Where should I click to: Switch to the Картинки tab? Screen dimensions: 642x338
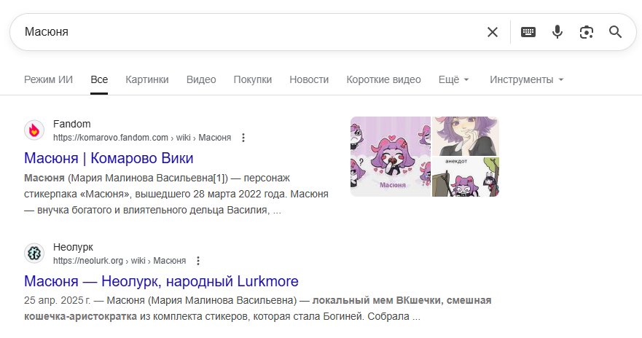pyautogui.click(x=147, y=79)
